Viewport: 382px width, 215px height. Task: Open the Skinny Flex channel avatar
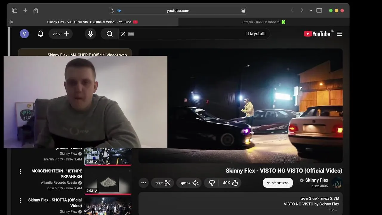coord(337,183)
